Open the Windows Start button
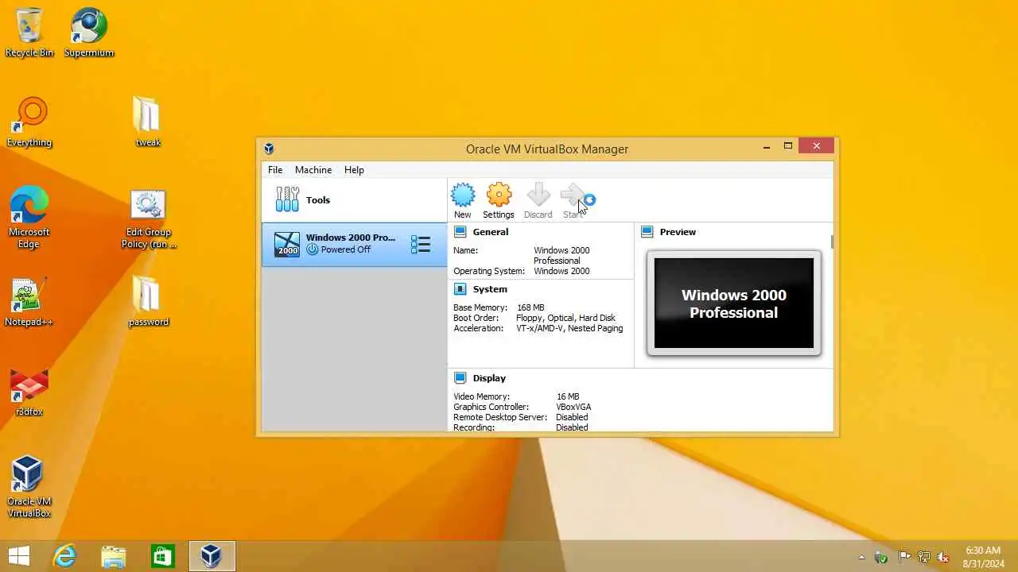The image size is (1018, 572). 19,556
